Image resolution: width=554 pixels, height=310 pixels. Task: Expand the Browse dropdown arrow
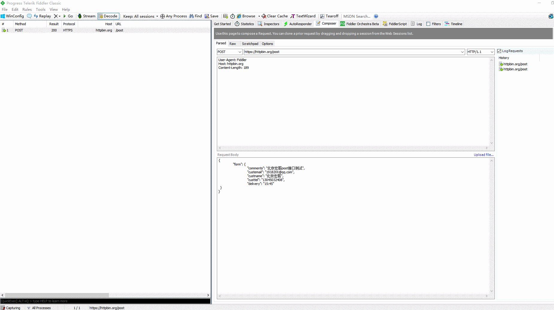(x=259, y=16)
